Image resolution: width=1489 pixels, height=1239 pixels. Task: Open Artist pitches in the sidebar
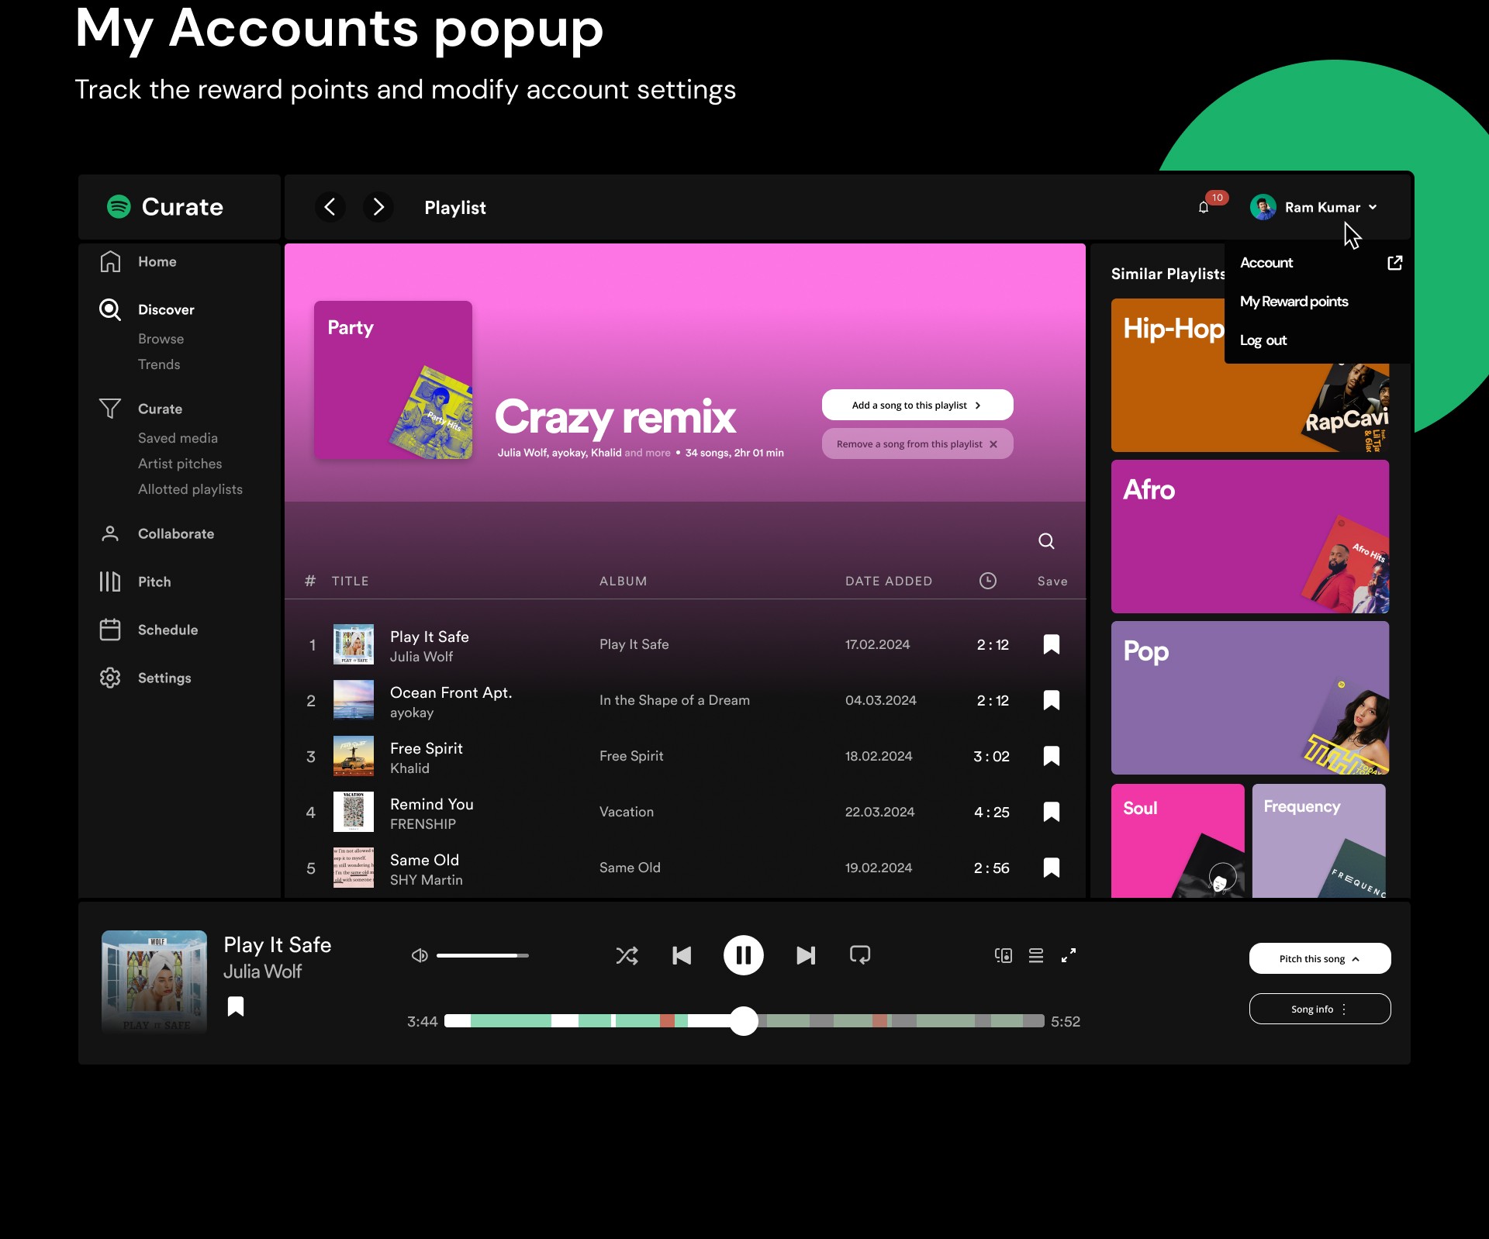pos(180,464)
